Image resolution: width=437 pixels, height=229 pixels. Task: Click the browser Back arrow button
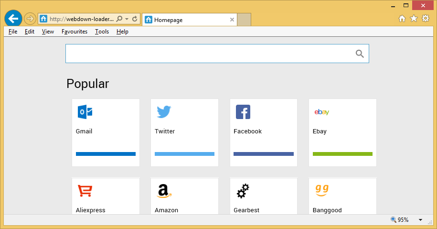(13, 19)
